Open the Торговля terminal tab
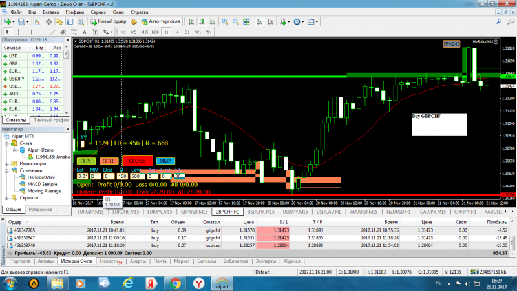The image size is (517, 291). (x=21, y=261)
